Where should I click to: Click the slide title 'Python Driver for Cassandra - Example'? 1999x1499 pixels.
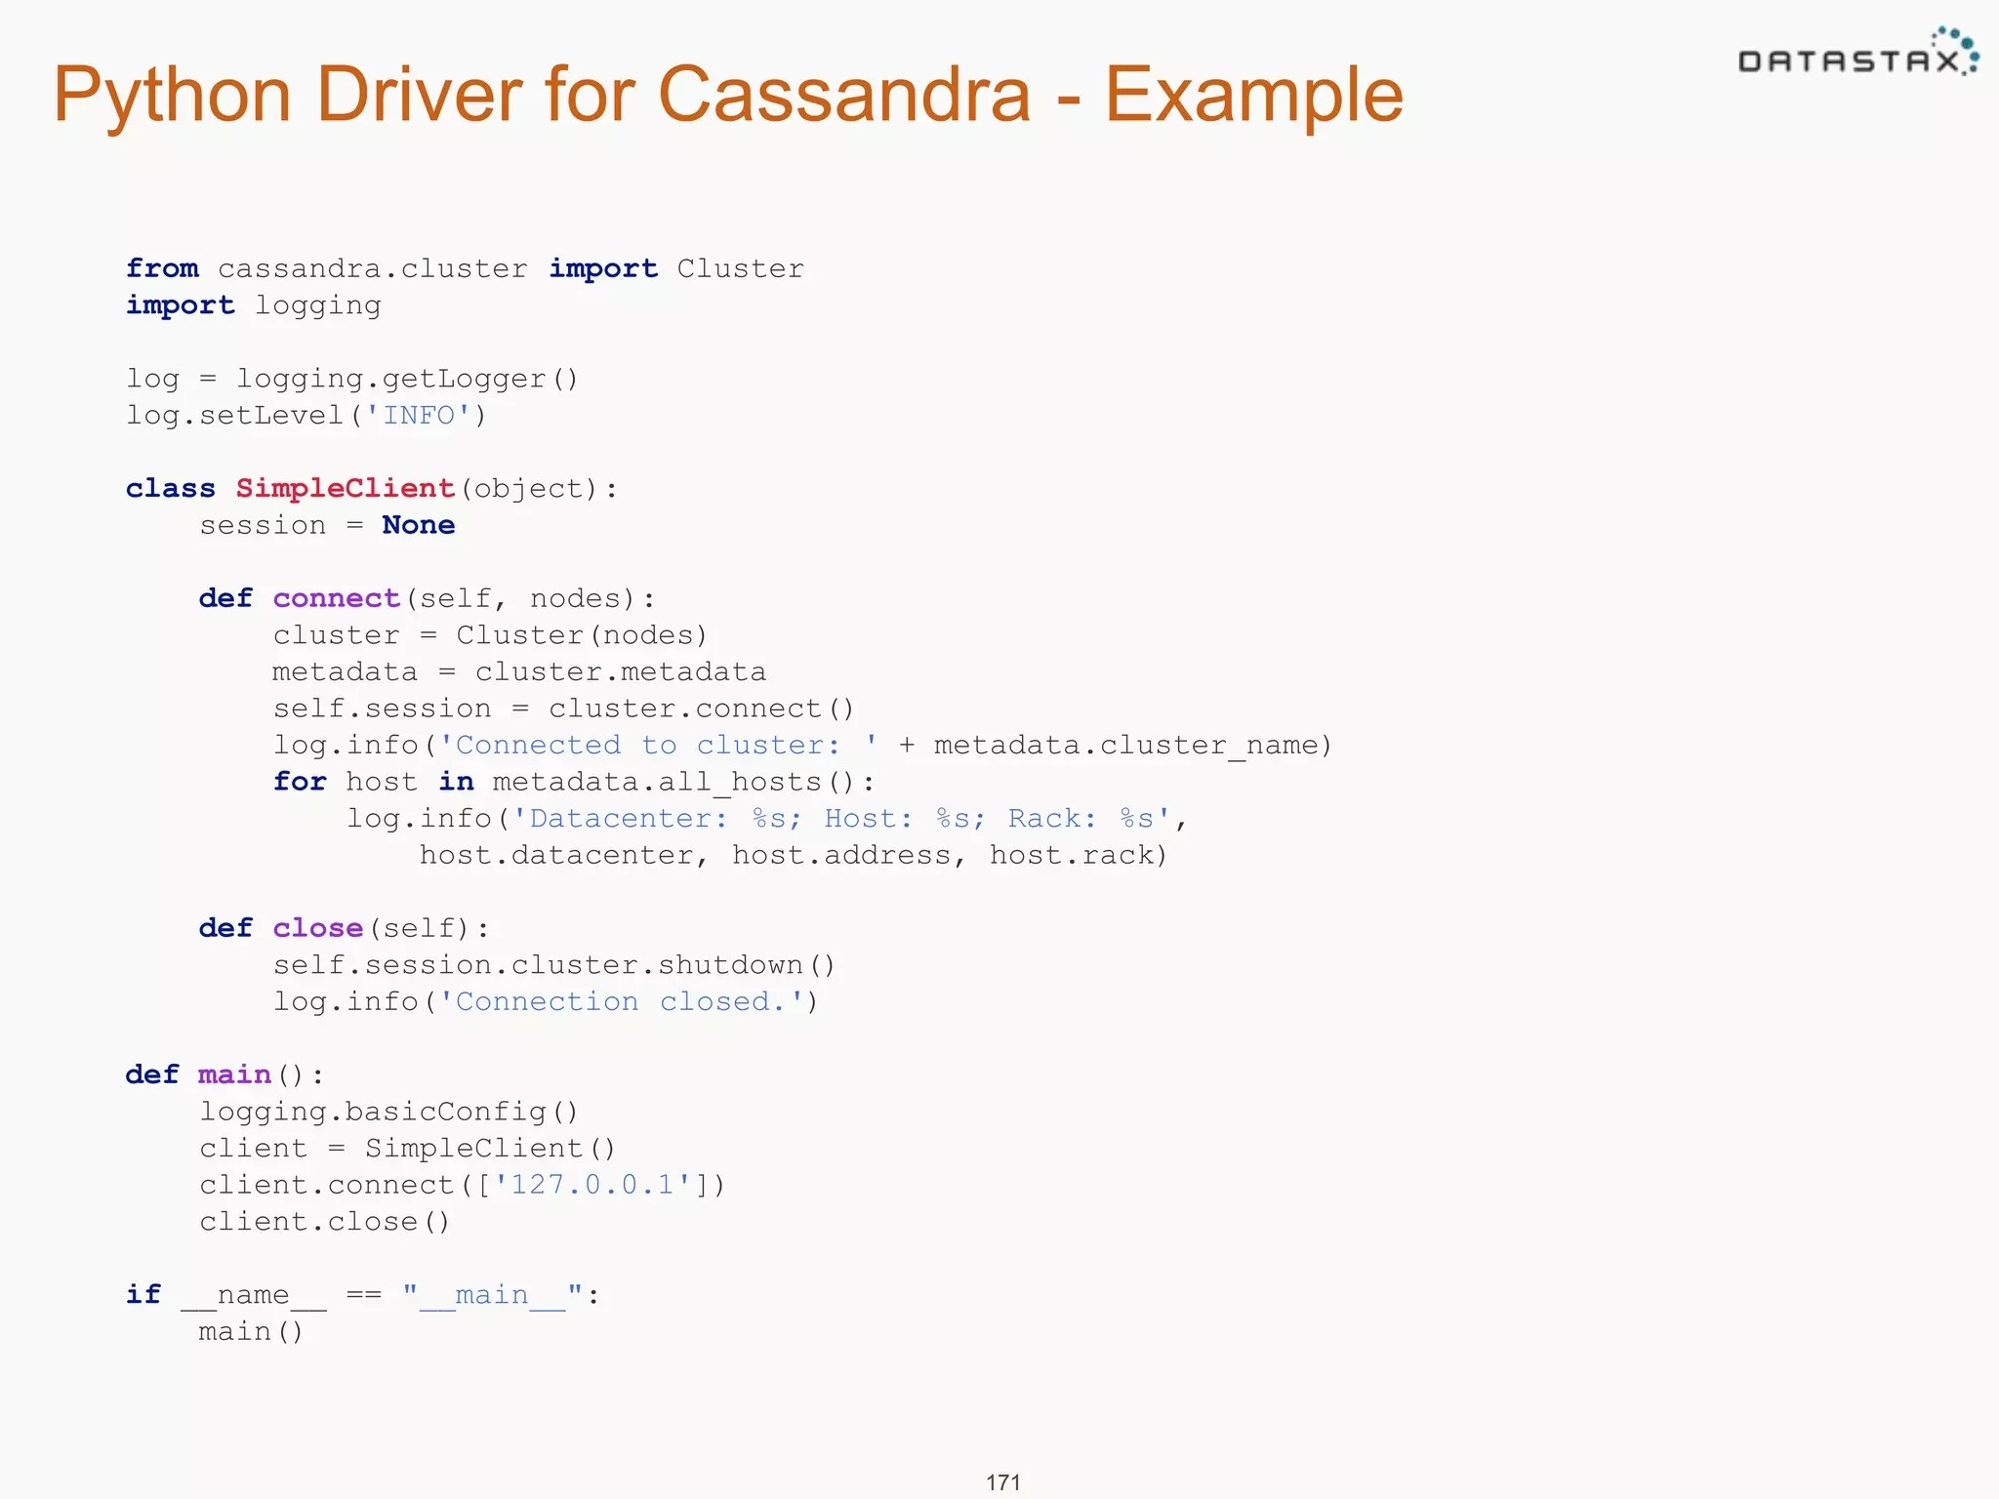pyautogui.click(x=728, y=96)
